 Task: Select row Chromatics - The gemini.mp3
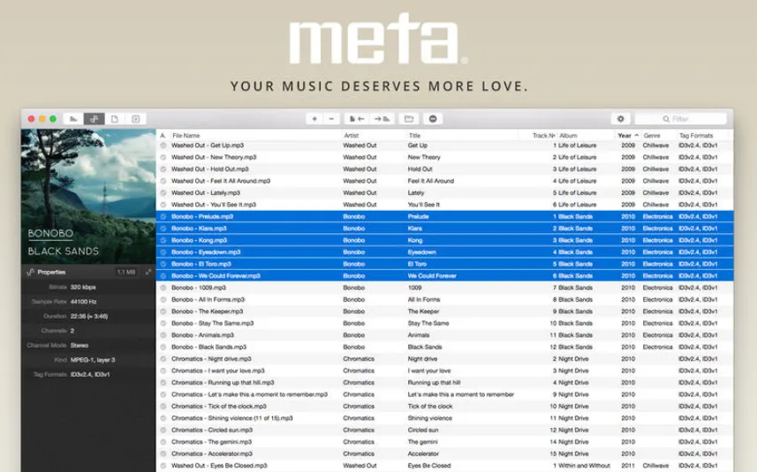tap(444, 442)
